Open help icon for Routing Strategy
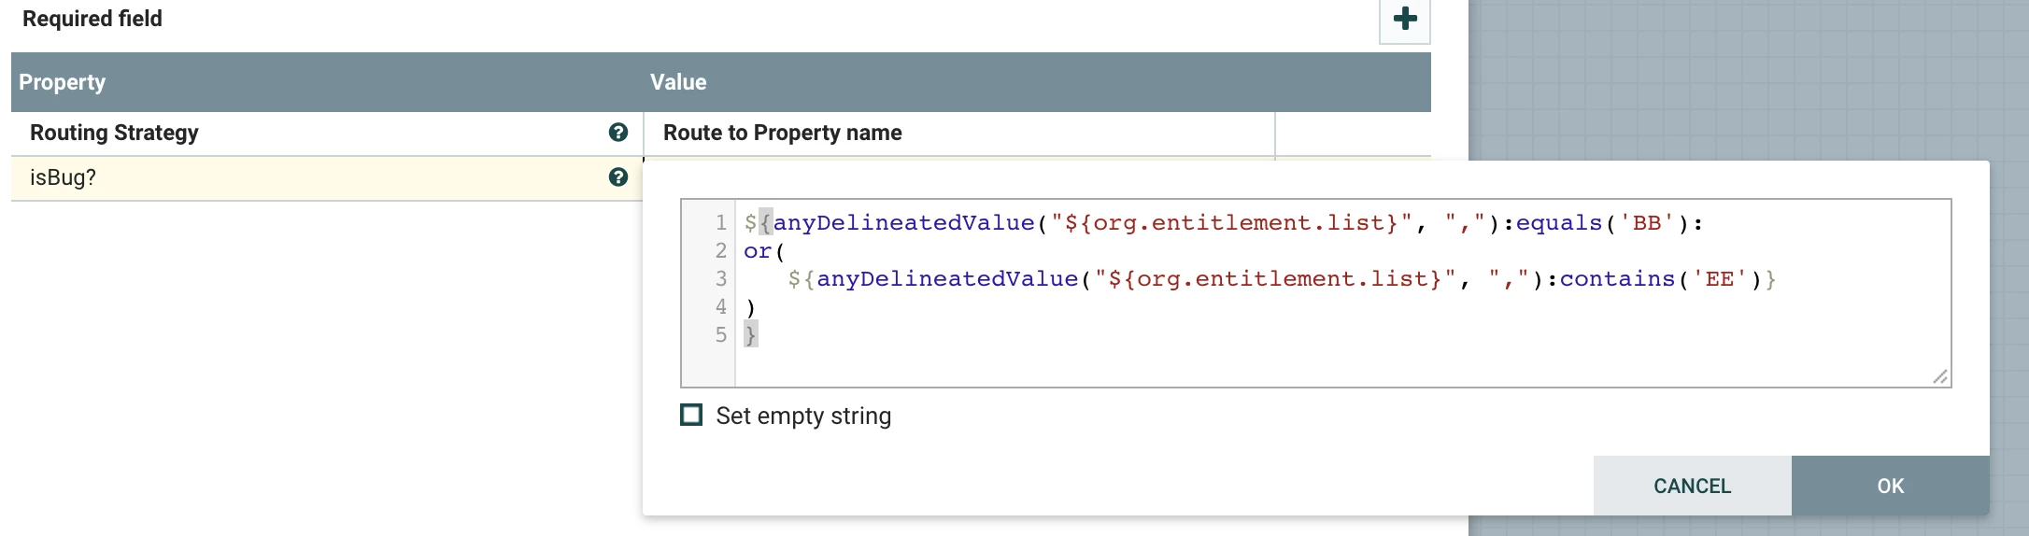Image resolution: width=2029 pixels, height=536 pixels. pyautogui.click(x=617, y=133)
